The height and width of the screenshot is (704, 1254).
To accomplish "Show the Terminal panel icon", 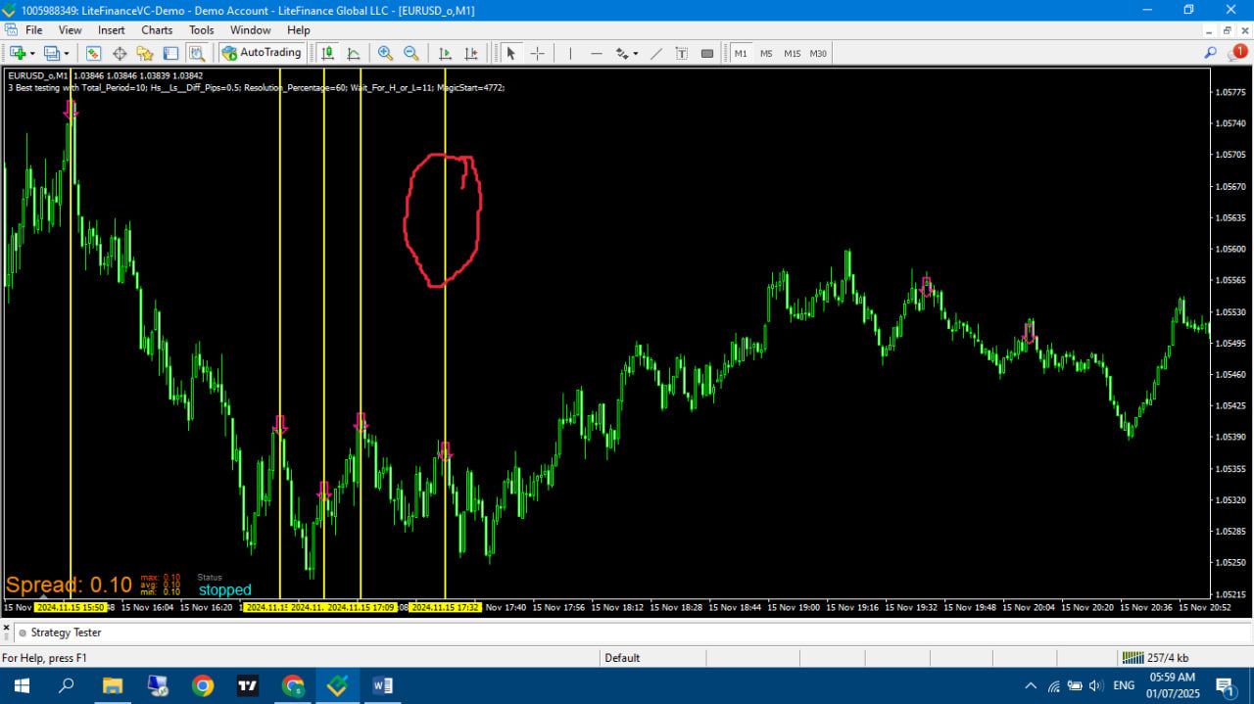I will [170, 53].
